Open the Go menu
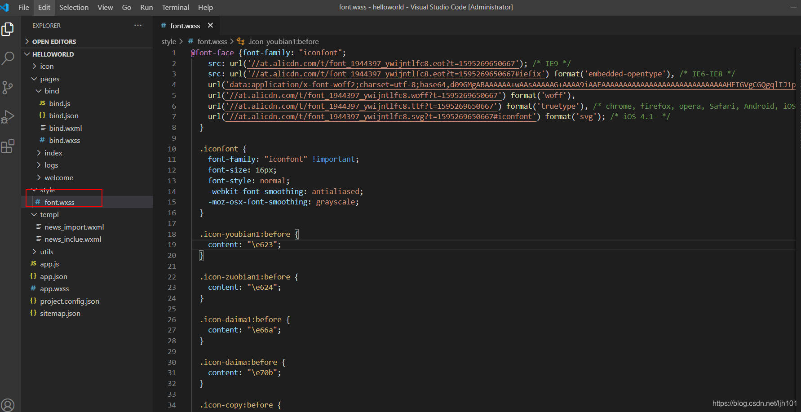801x412 pixels. 127,7
